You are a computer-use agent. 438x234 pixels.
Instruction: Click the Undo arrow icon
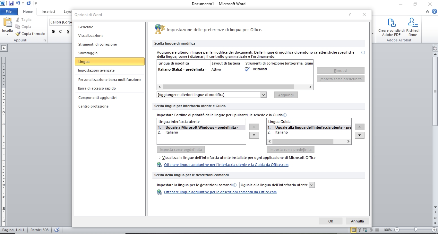(x=18, y=4)
